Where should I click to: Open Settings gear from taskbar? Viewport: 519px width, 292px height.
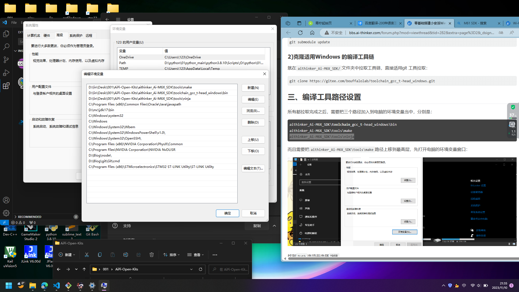(x=92, y=286)
